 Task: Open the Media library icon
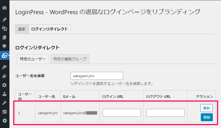tap(4, 29)
